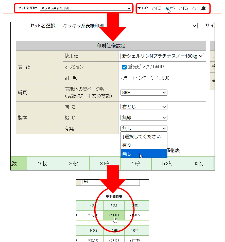Image resolution: width=225 pixels, height=242 pixels.
Task: Click the 30枚 quantity column header
Action: coord(105,163)
